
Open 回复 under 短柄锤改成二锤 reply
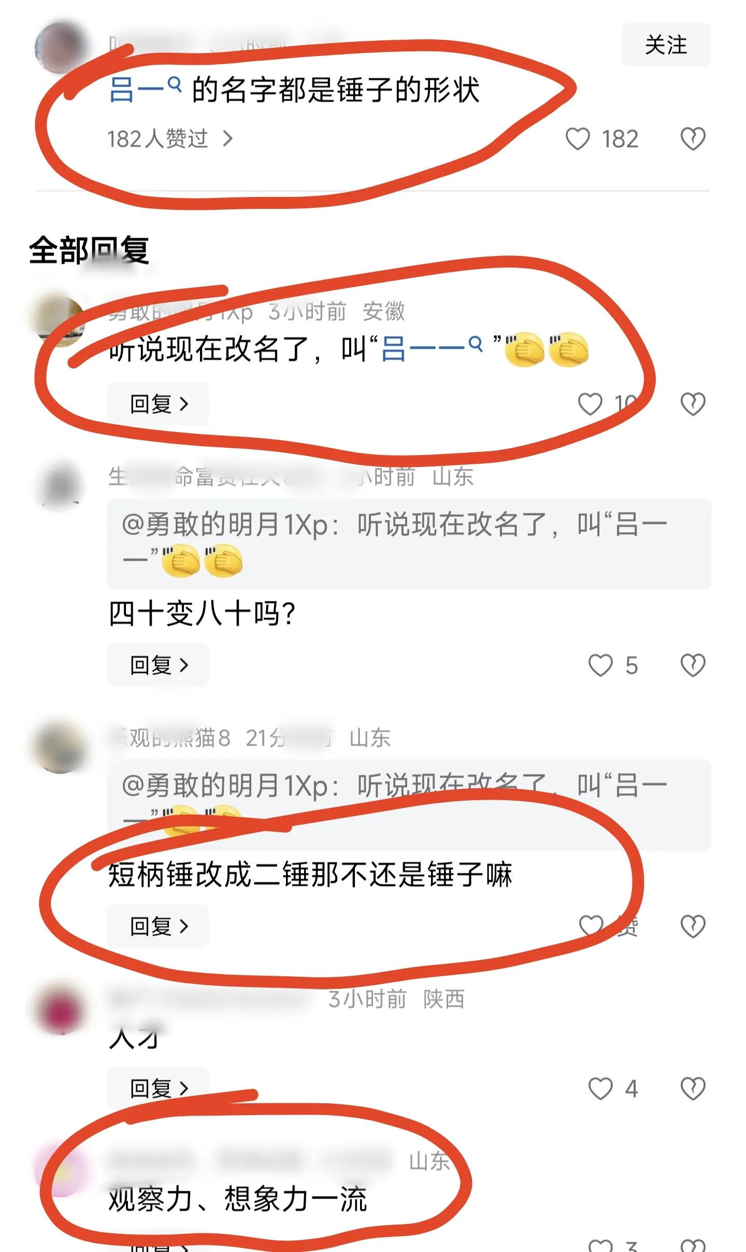[158, 926]
